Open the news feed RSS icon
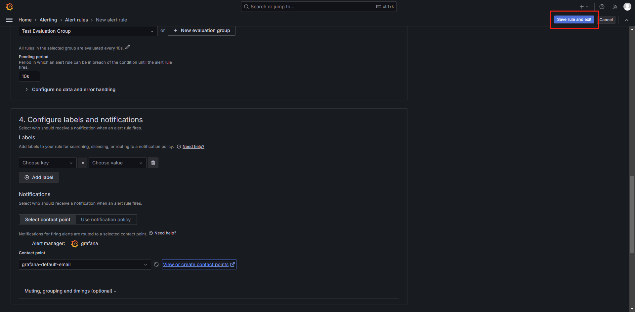635x312 pixels. [x=615, y=7]
